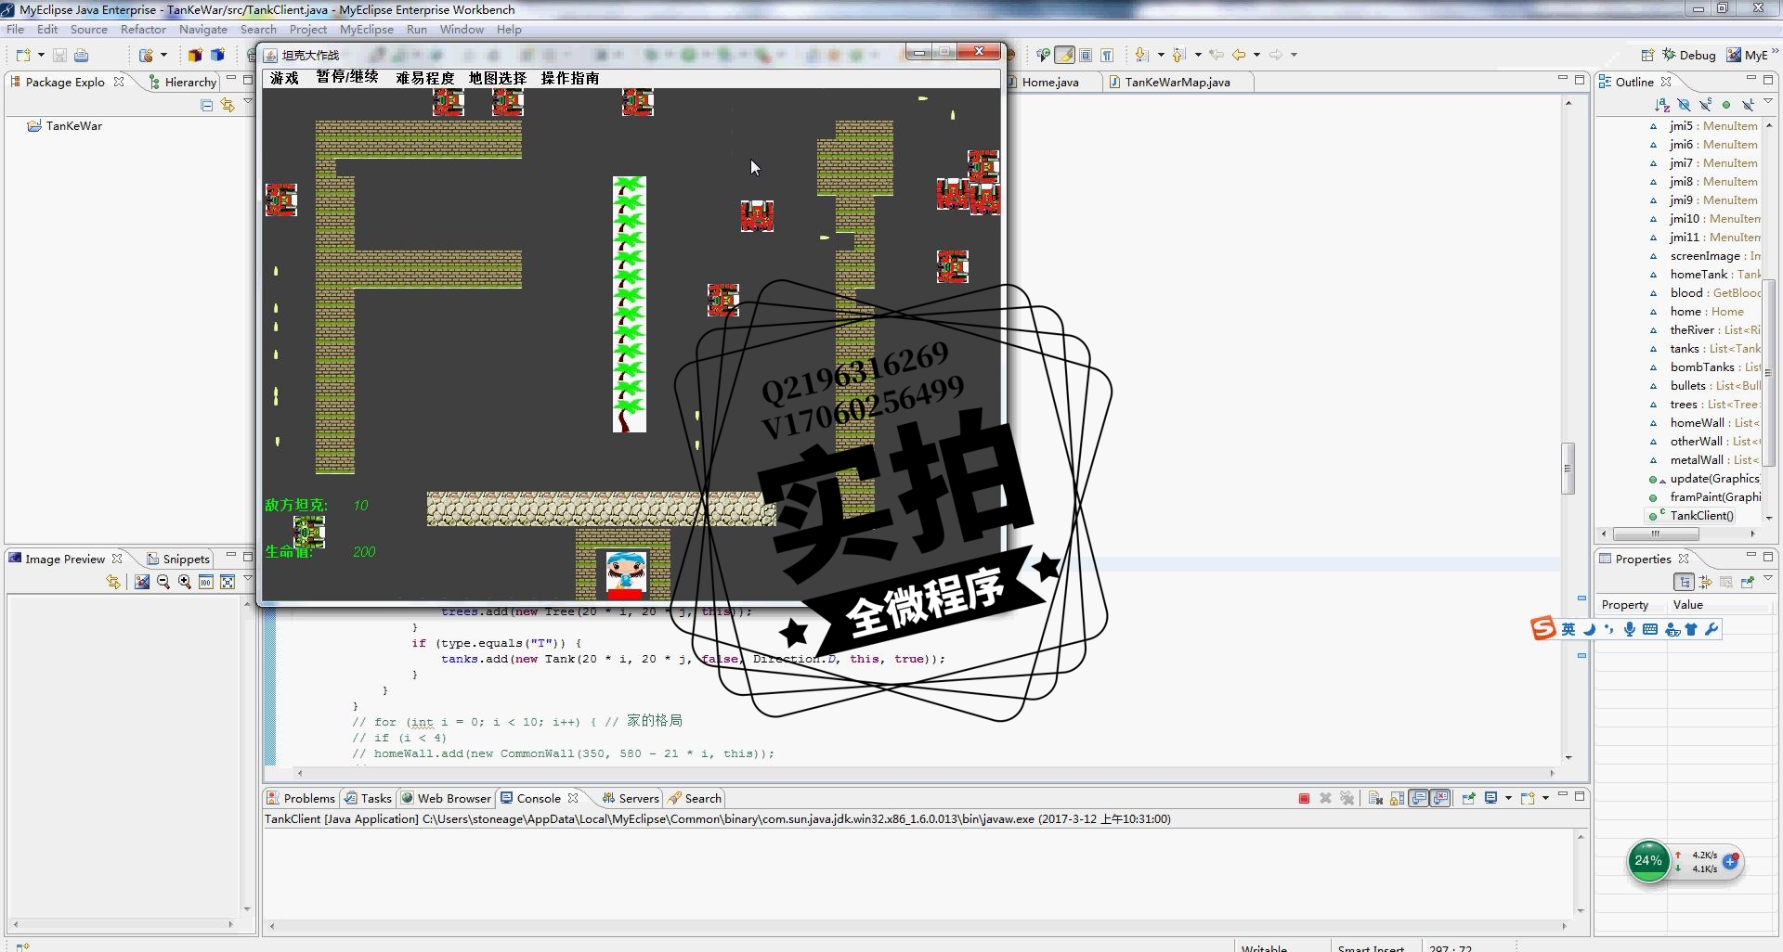Open the New wizard dropdown arrow
Viewport: 1783px width, 952px height.
pos(41,56)
